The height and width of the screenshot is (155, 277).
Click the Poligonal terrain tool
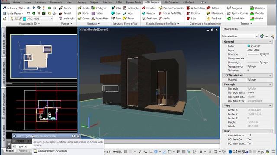(x=235, y=8)
